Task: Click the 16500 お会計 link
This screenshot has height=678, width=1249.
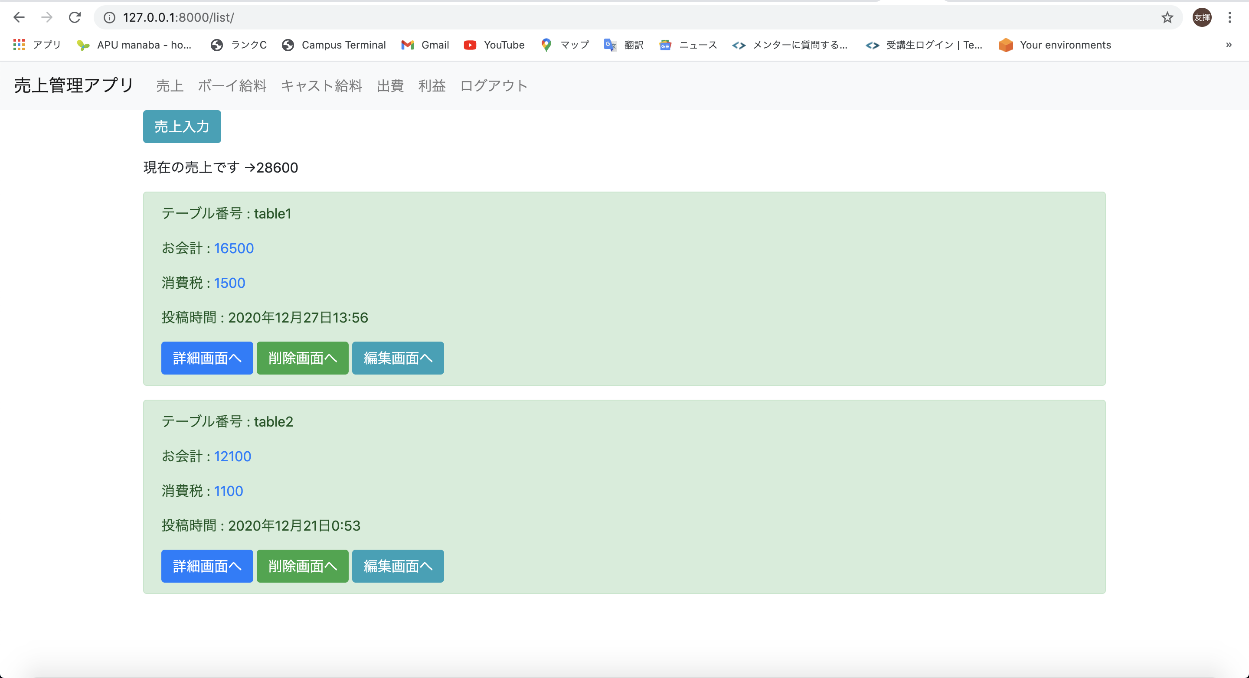Action: pyautogui.click(x=234, y=248)
